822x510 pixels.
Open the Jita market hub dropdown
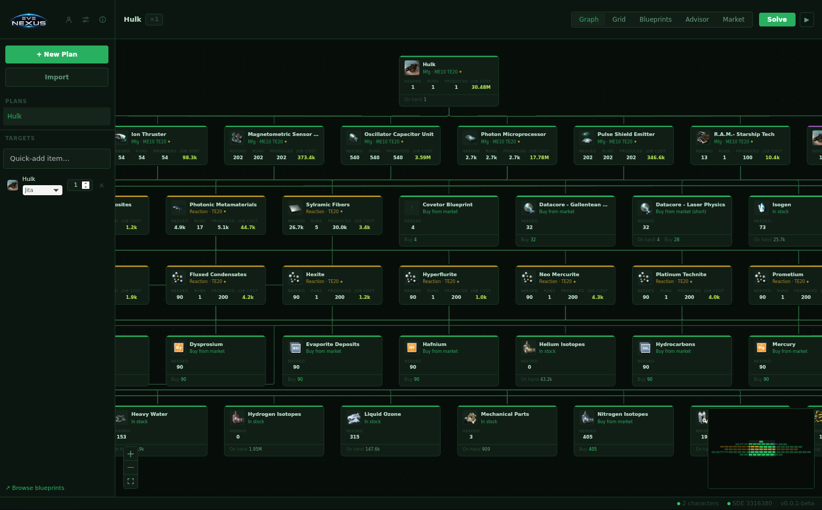tap(42, 190)
